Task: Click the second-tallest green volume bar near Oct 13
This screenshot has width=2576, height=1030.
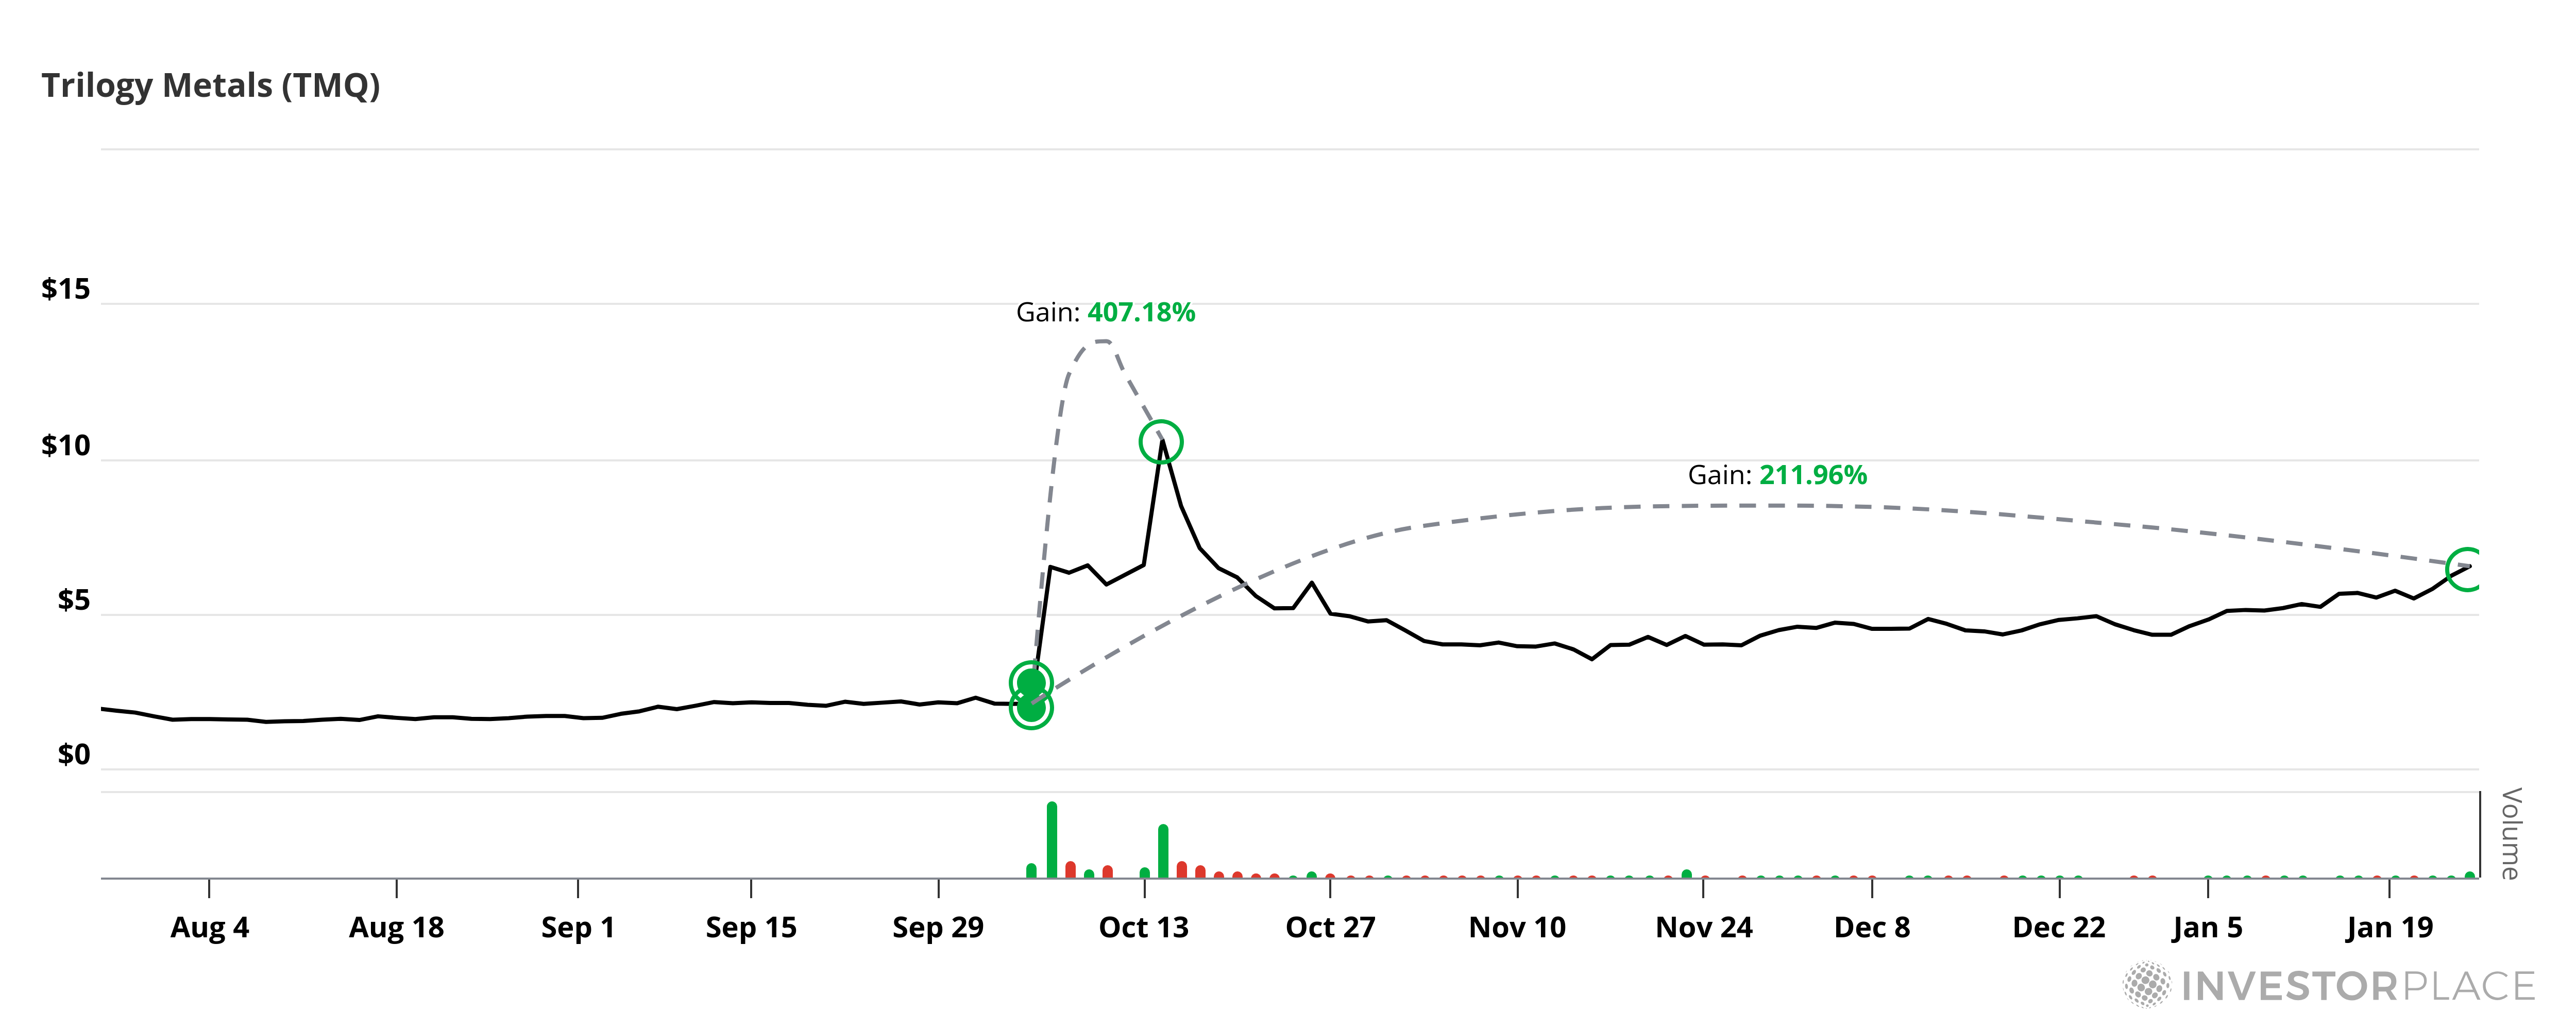Action: tap(1163, 851)
